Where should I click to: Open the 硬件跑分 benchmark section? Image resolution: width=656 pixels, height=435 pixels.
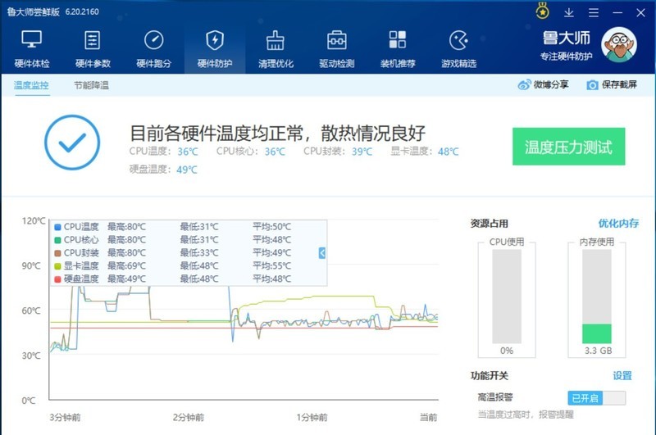(153, 49)
